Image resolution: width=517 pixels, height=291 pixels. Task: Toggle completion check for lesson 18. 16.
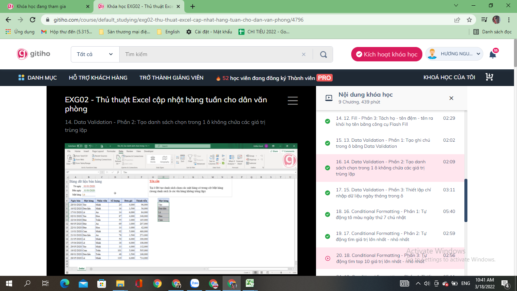point(327,214)
